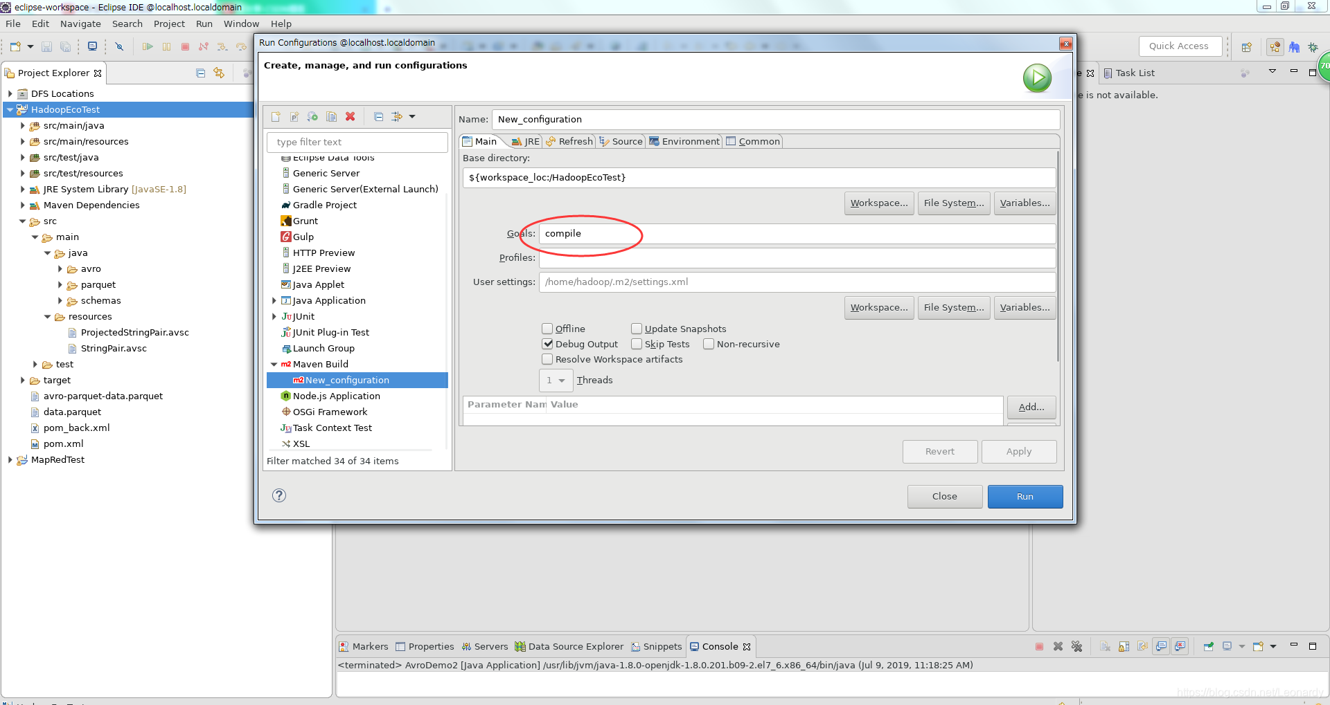
Task: Click Remove All Terminated Launches in Console
Action: point(1076,646)
